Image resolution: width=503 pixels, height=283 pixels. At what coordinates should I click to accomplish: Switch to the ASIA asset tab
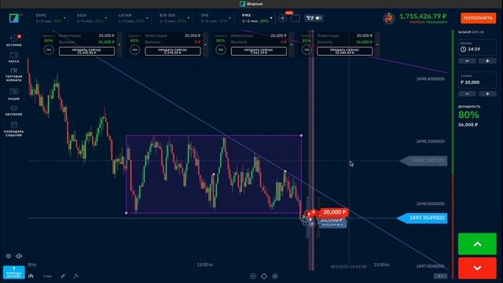click(90, 18)
